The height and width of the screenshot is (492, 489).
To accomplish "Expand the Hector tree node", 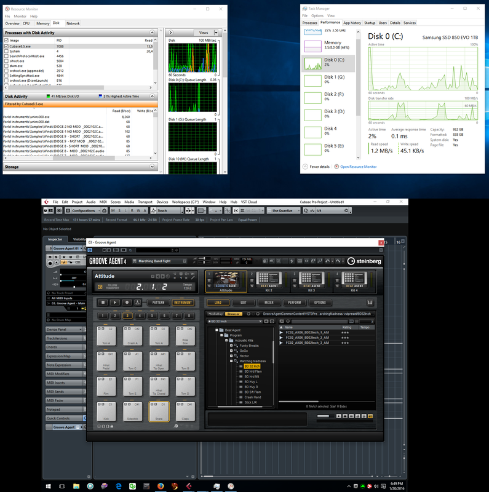I will tap(231, 356).
